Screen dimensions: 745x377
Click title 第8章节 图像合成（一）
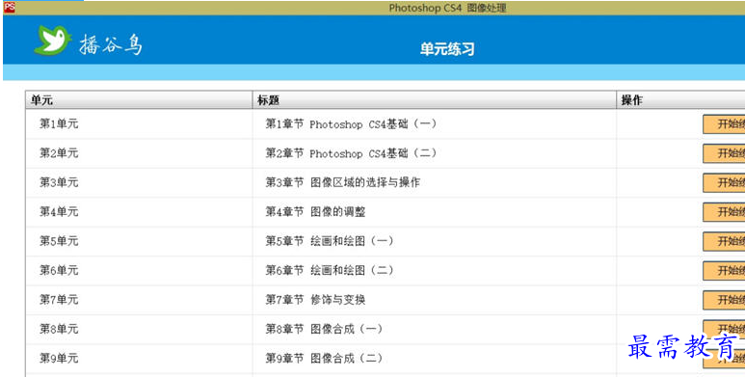point(324,329)
